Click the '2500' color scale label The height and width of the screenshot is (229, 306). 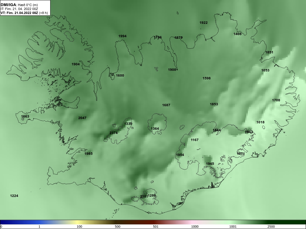(x=271, y=227)
